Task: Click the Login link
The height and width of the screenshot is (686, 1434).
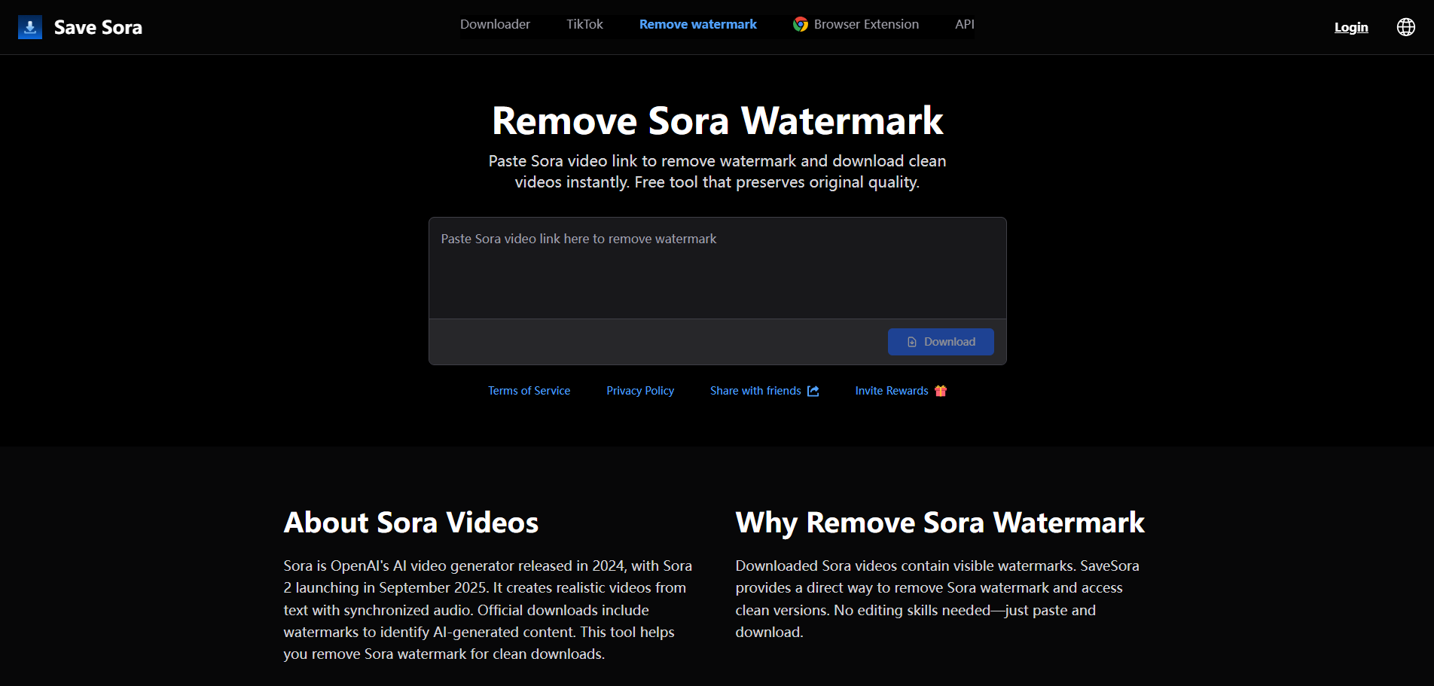Action: pyautogui.click(x=1351, y=27)
